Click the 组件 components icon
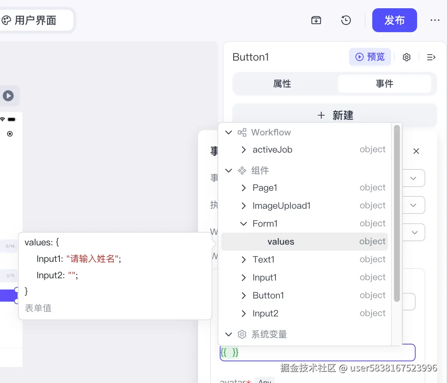The width and height of the screenshot is (447, 383). (x=242, y=171)
